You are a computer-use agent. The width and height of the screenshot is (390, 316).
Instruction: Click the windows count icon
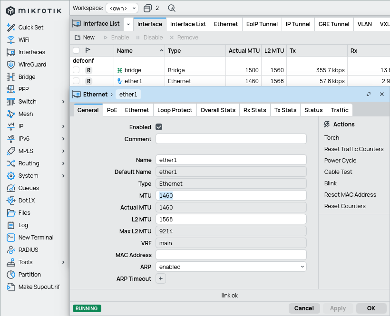(x=148, y=8)
